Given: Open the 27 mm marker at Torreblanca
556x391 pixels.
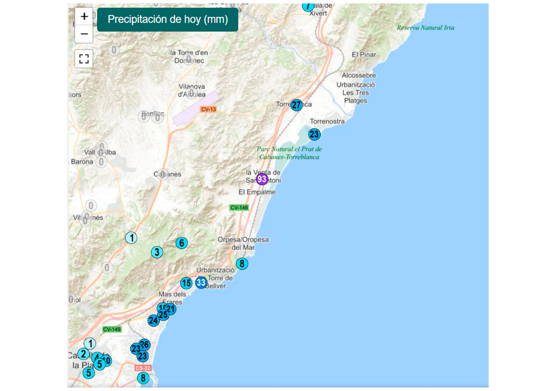Looking at the screenshot, I should tap(296, 105).
